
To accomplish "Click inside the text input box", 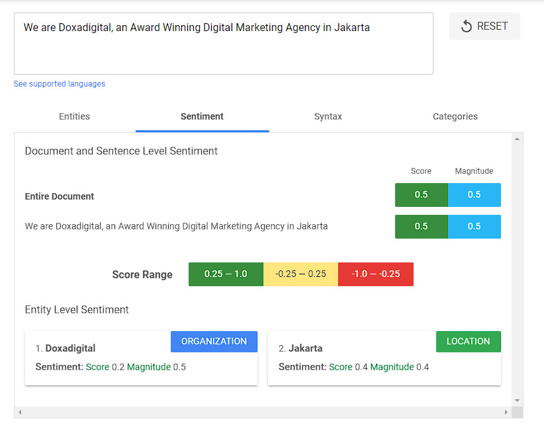I will 224,44.
